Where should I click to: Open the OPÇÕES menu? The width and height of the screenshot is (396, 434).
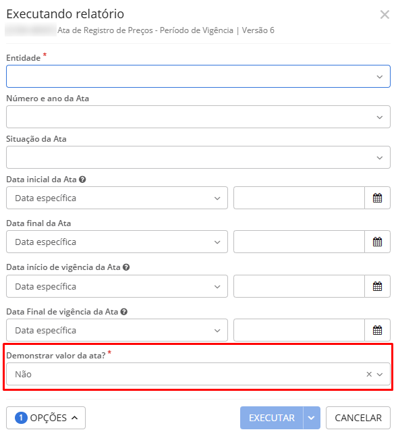(x=46, y=418)
